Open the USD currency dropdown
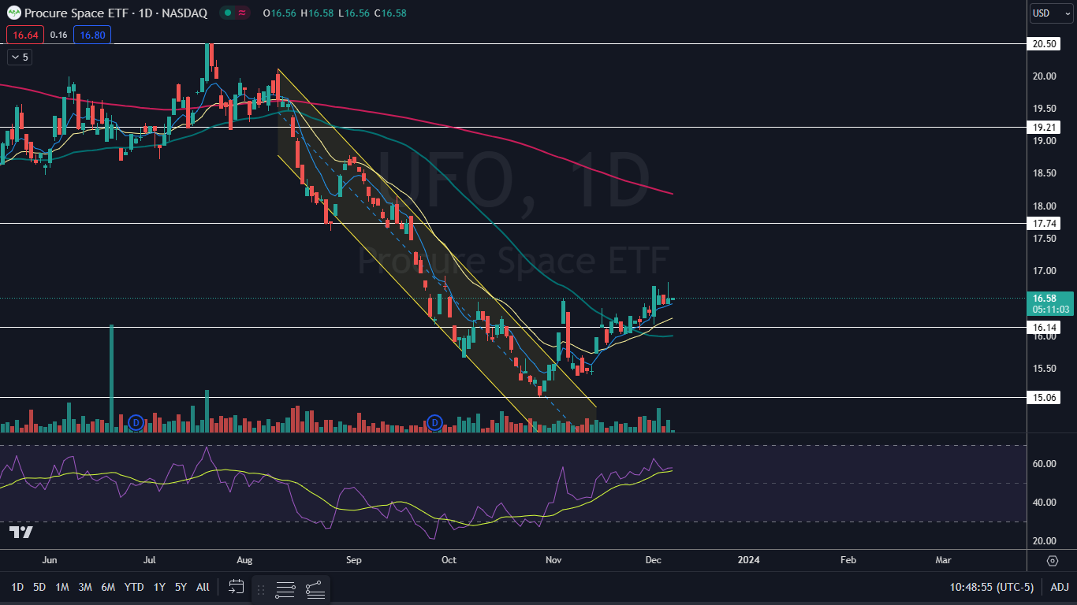The image size is (1077, 605). [1052, 13]
